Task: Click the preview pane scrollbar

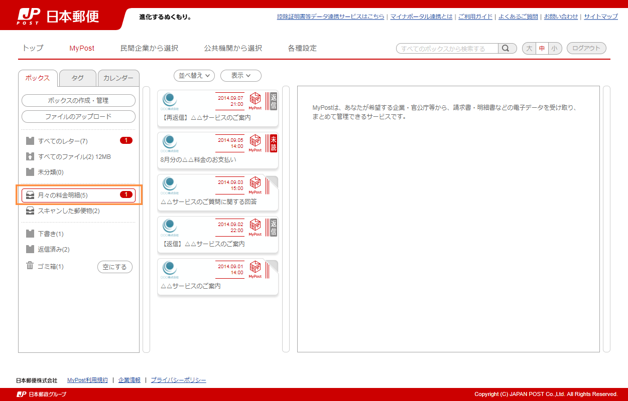Action: coord(607,220)
